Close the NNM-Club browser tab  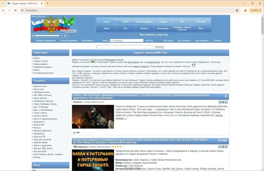(42, 3)
